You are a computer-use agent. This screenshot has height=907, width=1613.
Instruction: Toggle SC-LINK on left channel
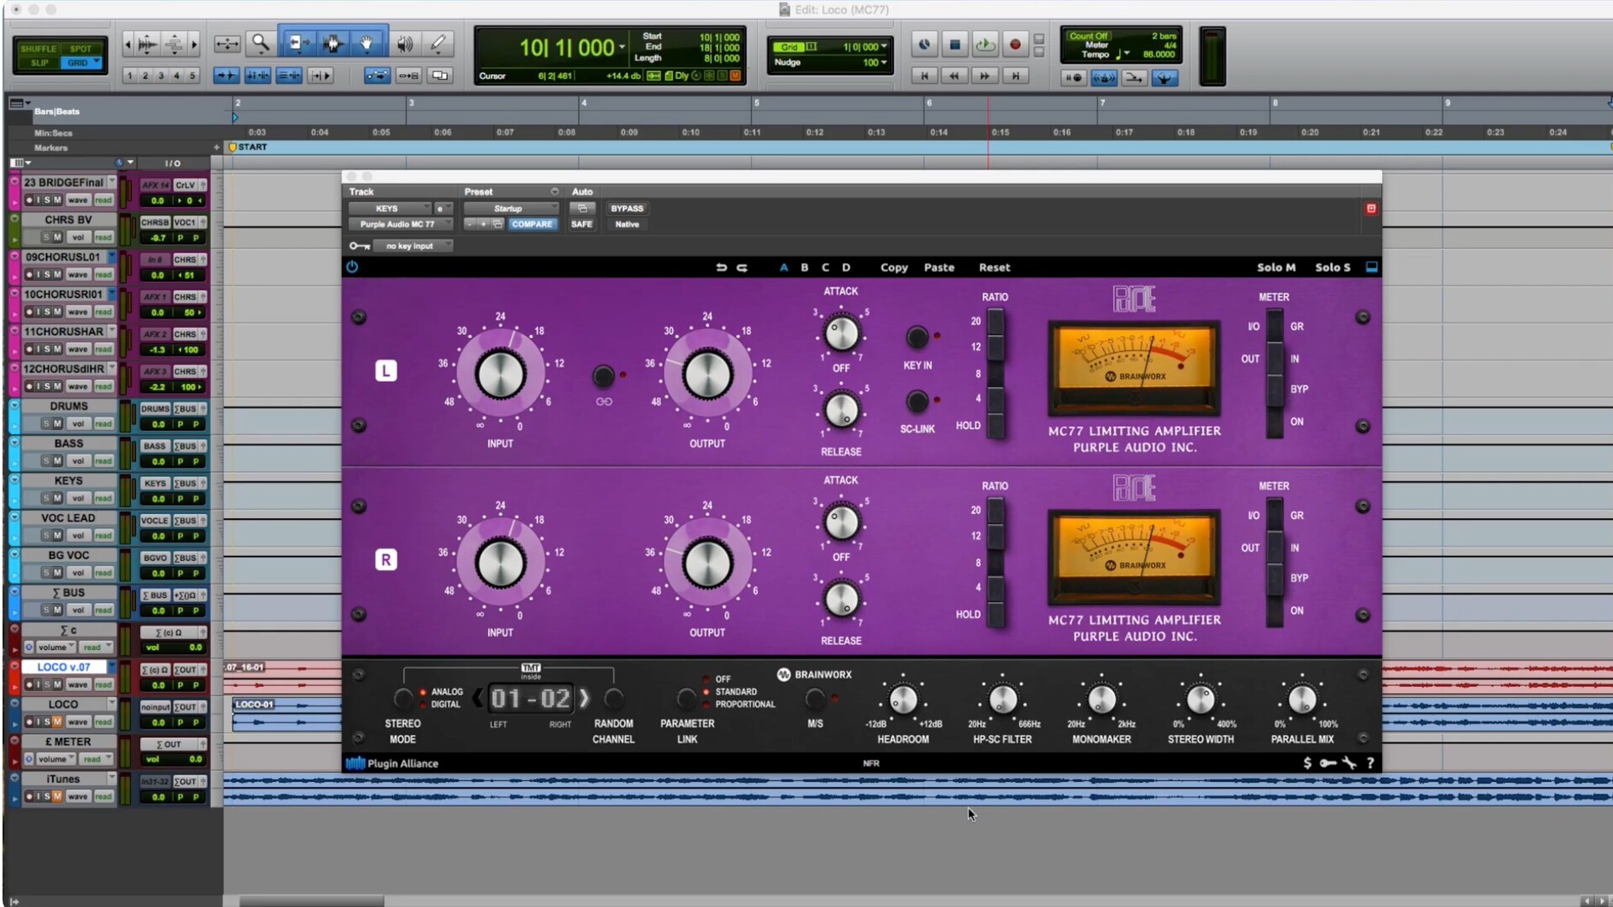click(x=917, y=401)
